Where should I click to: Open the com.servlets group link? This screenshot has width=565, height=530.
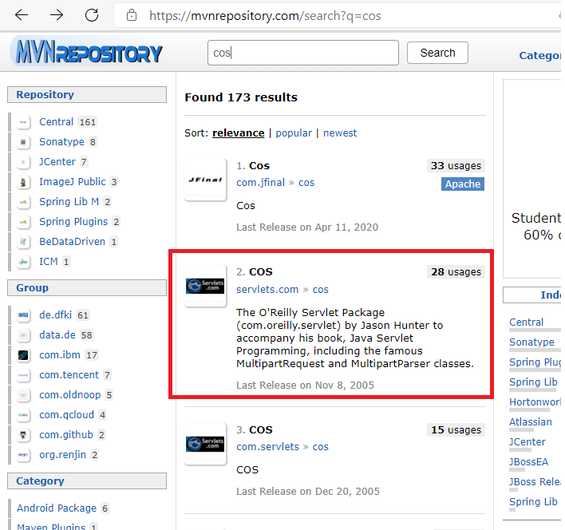267,447
